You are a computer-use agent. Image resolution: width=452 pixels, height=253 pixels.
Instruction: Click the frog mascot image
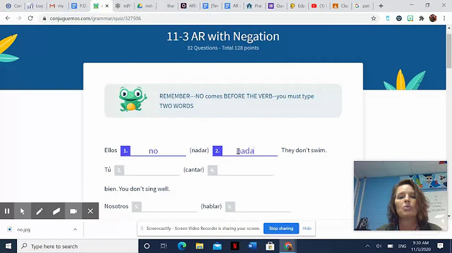pos(132,98)
